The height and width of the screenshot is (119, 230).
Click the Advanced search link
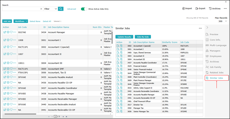click(71, 9)
